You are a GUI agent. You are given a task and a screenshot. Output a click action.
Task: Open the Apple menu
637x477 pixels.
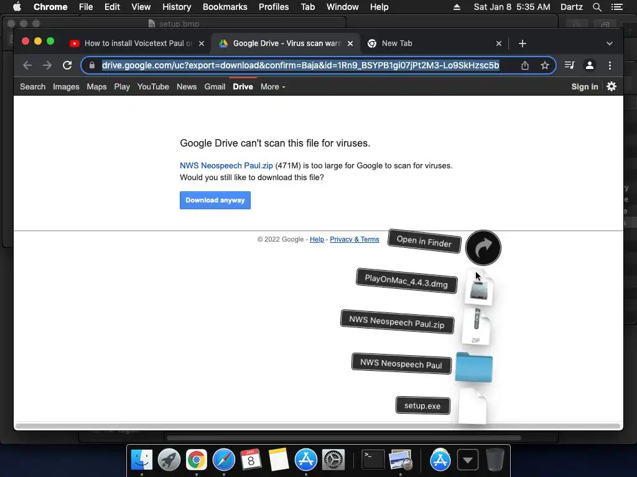17,7
